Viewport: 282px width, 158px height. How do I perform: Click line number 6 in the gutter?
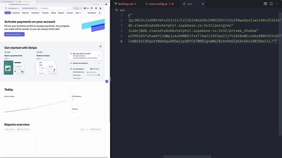click(x=122, y=41)
